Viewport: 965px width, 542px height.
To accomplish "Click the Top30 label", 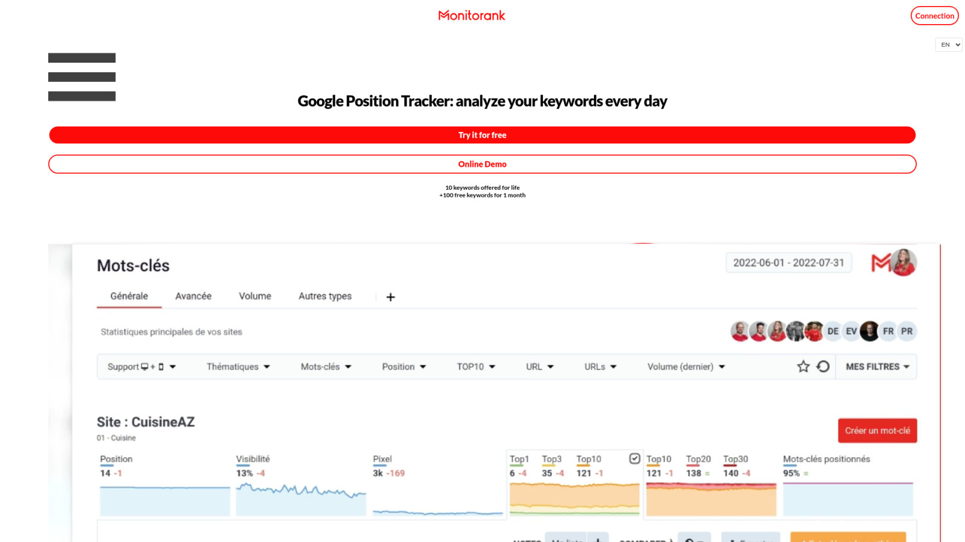I will (x=736, y=459).
